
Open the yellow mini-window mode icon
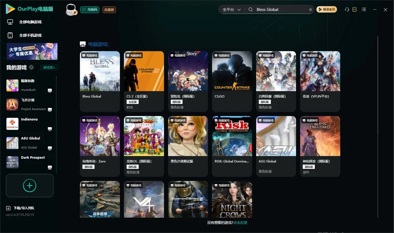click(355, 9)
